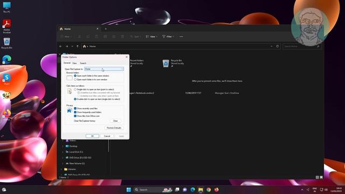Click Search Home input field

point(302,46)
